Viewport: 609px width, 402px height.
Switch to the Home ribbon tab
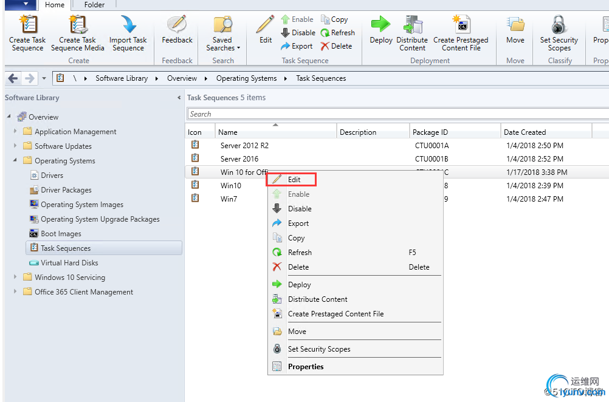[55, 5]
